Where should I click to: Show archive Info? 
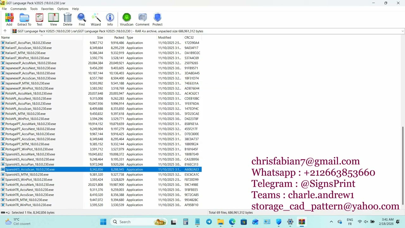(x=110, y=20)
